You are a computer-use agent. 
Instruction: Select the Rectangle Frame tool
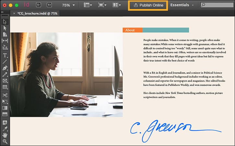click(5, 81)
